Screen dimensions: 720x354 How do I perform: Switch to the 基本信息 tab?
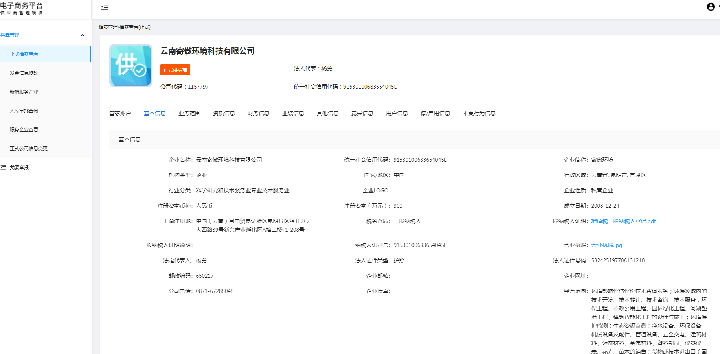point(155,113)
